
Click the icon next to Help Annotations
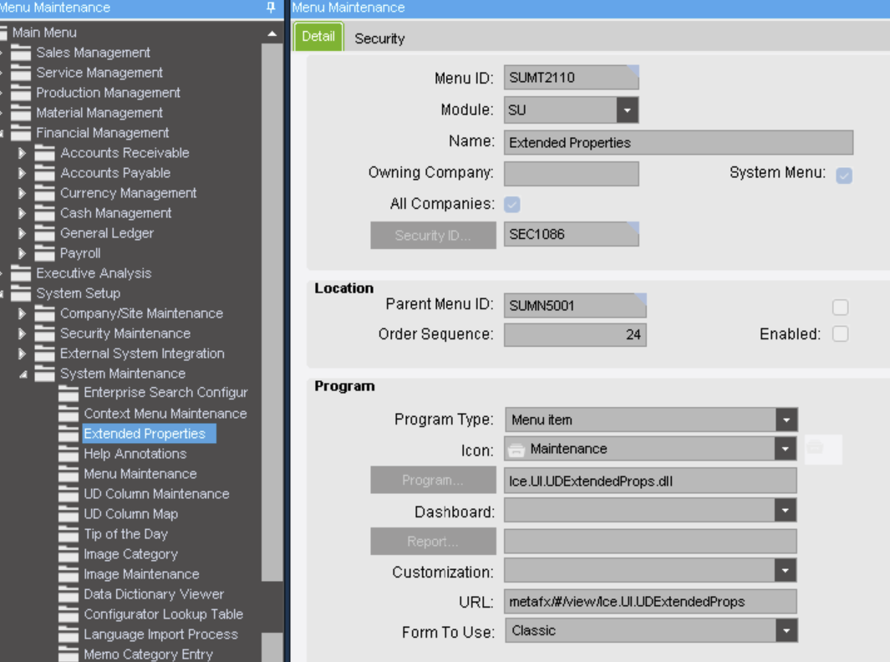(69, 454)
